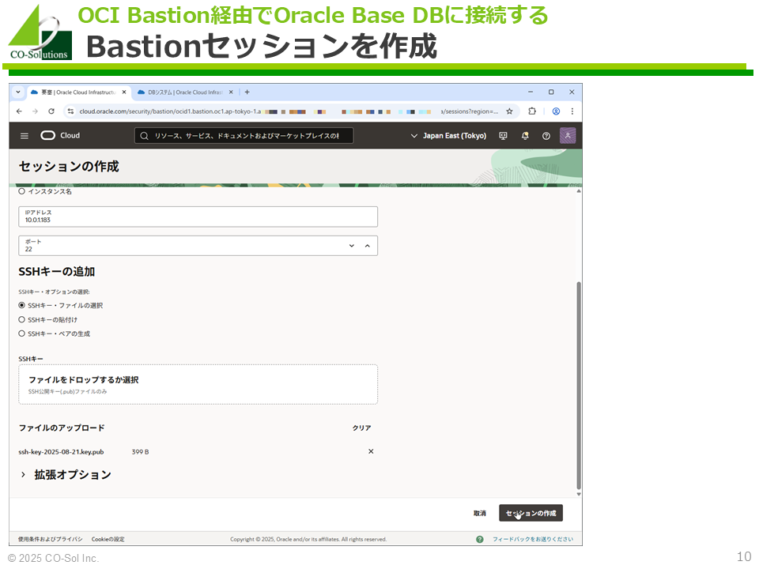Switch to the 要塞 Oracle Cloud Infrastructure tab

point(78,92)
